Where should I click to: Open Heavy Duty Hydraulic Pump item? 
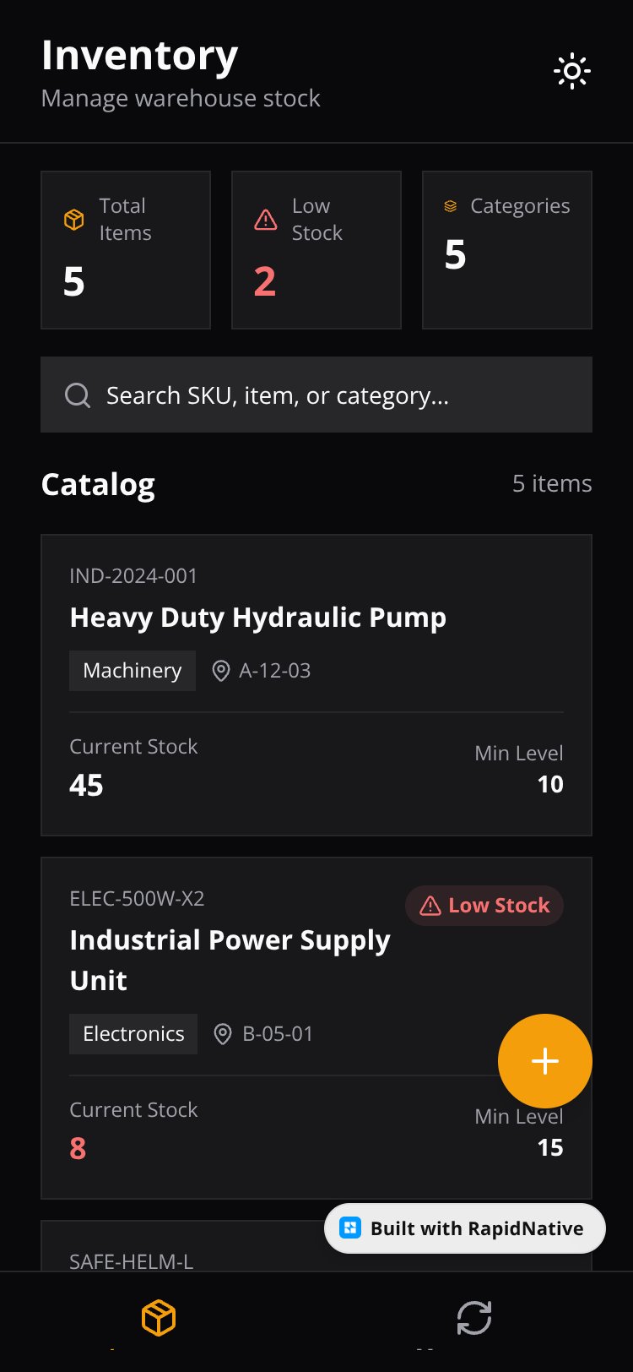[316, 685]
